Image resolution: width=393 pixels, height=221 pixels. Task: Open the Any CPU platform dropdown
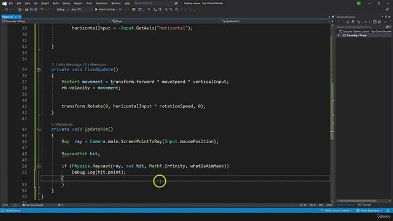pos(82,10)
